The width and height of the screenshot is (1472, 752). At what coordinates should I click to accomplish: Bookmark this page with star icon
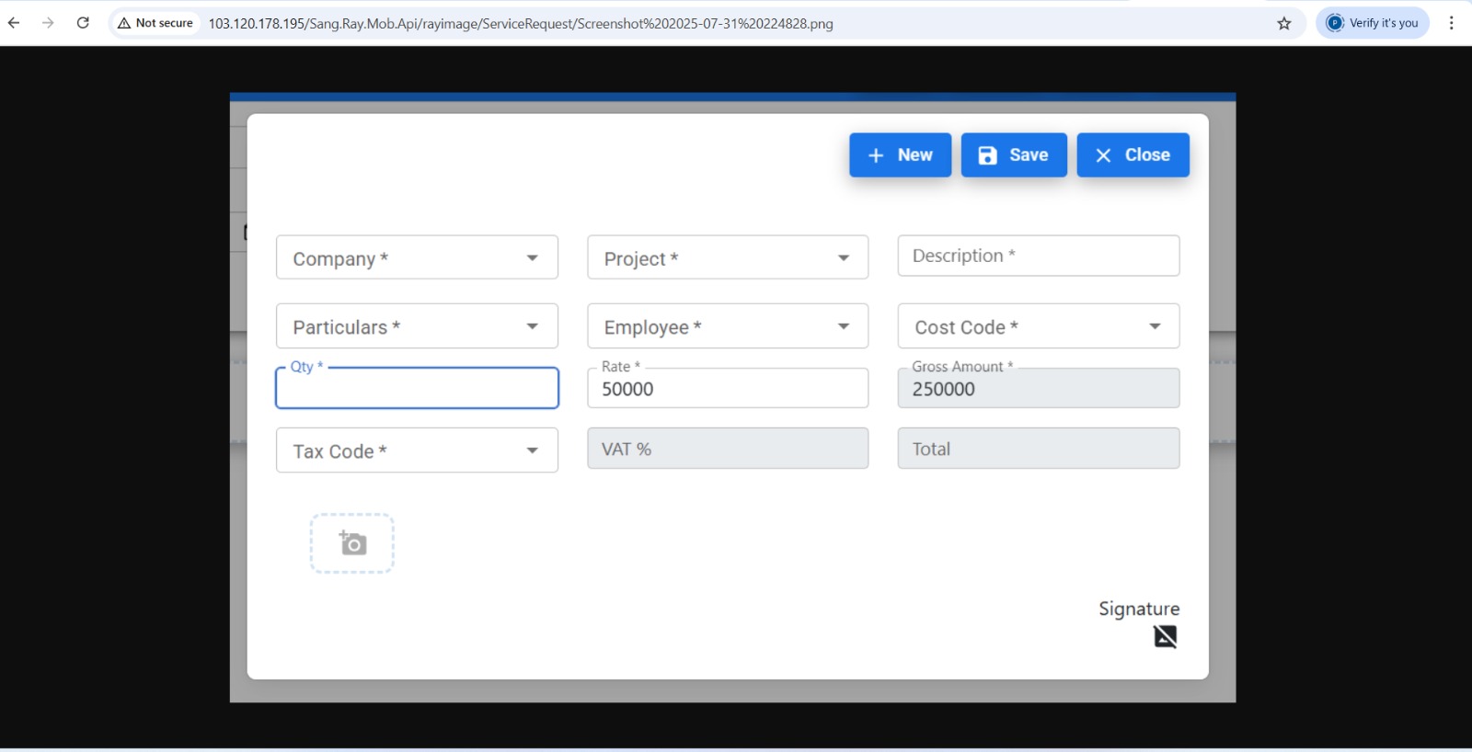click(1284, 23)
